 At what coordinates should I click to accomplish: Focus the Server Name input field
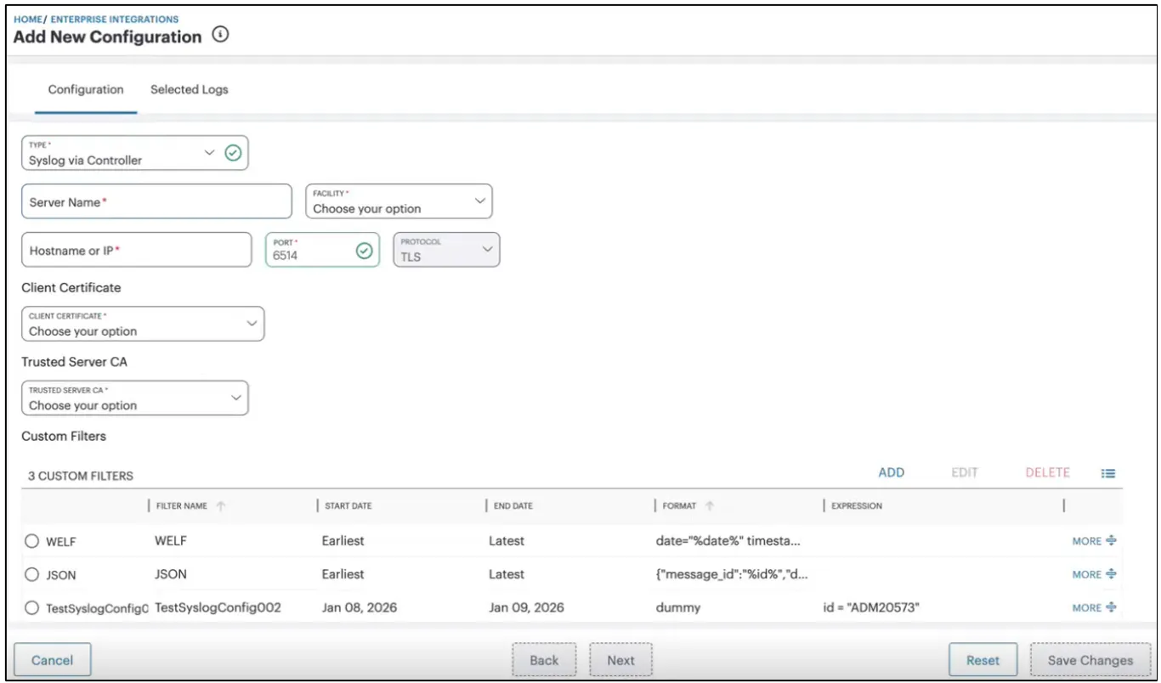point(156,201)
